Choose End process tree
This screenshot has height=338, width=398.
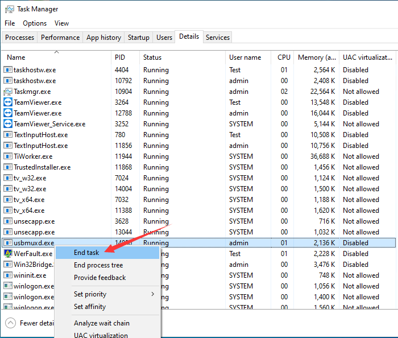coord(107,265)
